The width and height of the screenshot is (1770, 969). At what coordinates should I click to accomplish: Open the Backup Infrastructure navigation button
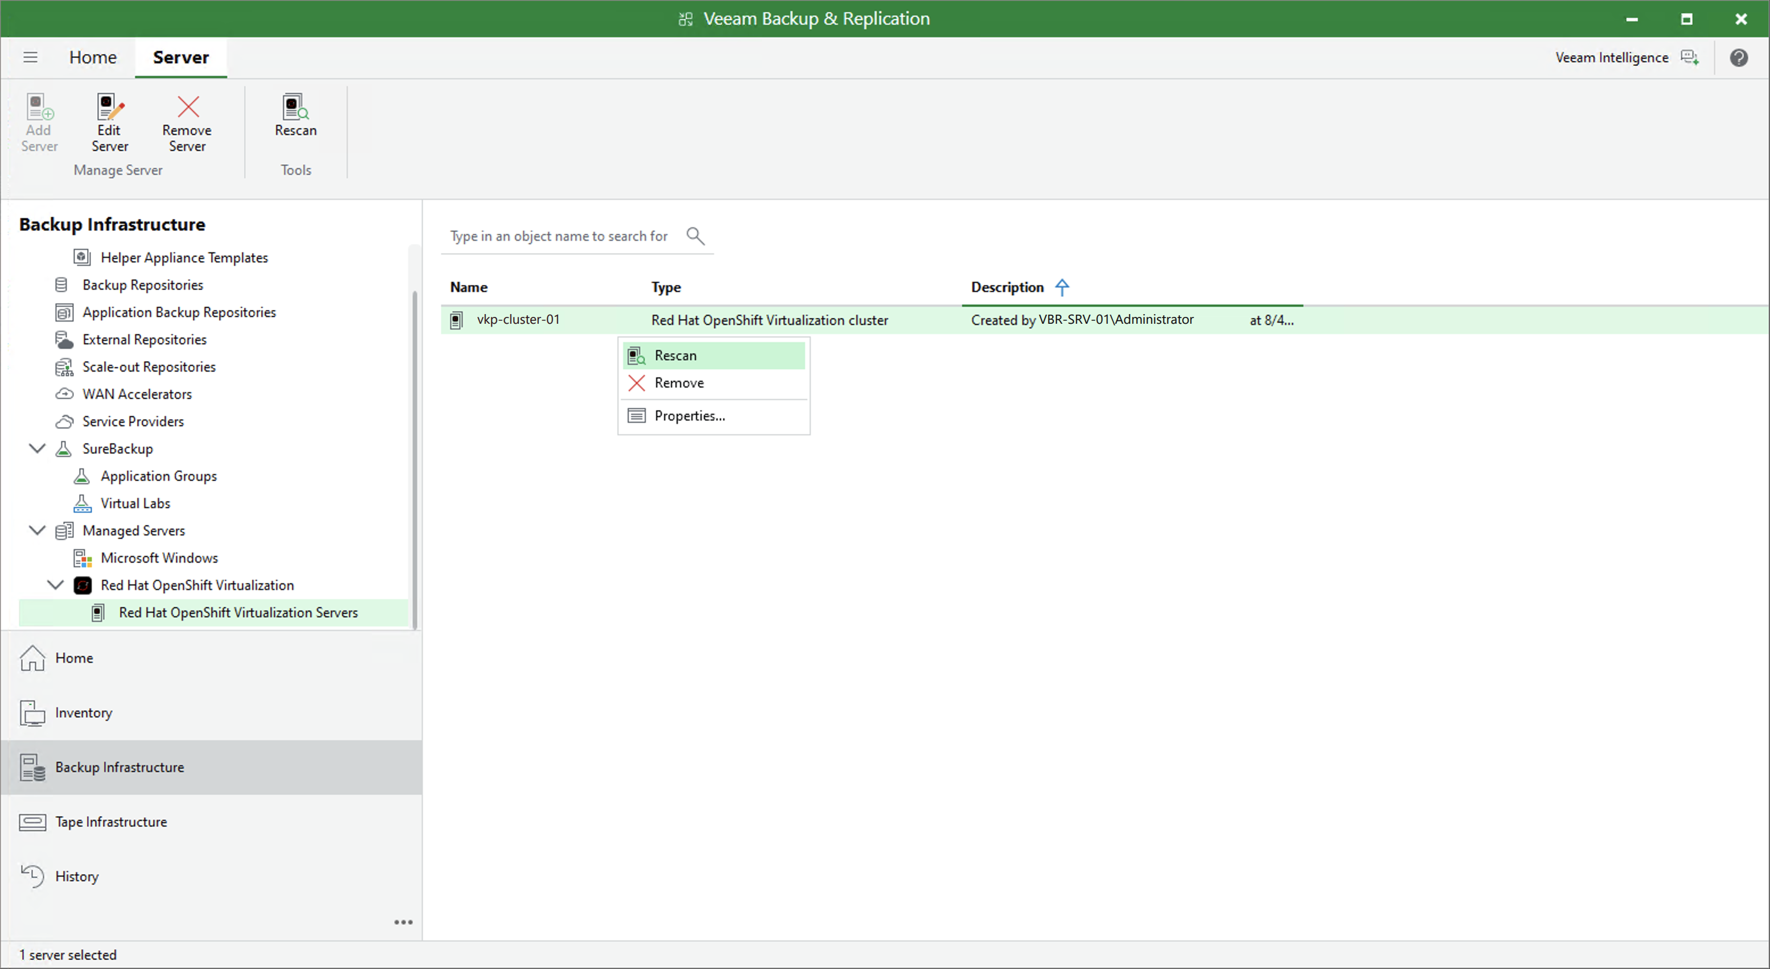[x=212, y=768]
